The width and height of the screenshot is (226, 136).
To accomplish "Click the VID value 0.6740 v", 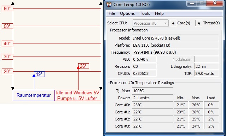I will click(x=144, y=59).
